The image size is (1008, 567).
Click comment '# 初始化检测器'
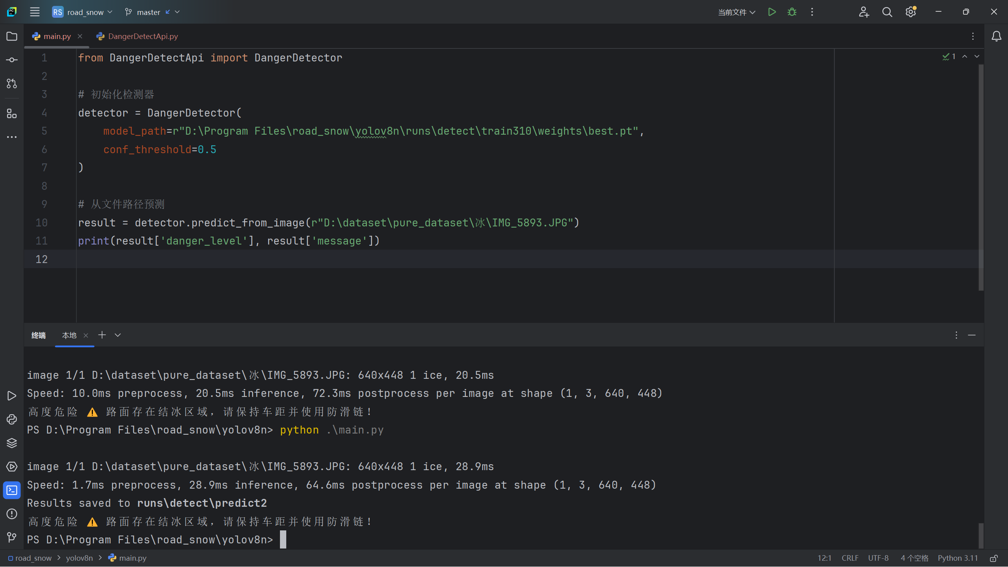click(116, 94)
